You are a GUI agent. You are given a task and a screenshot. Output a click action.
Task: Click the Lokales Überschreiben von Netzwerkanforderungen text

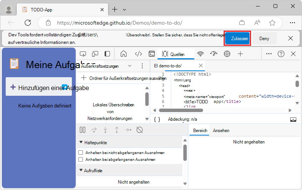click(x=110, y=112)
